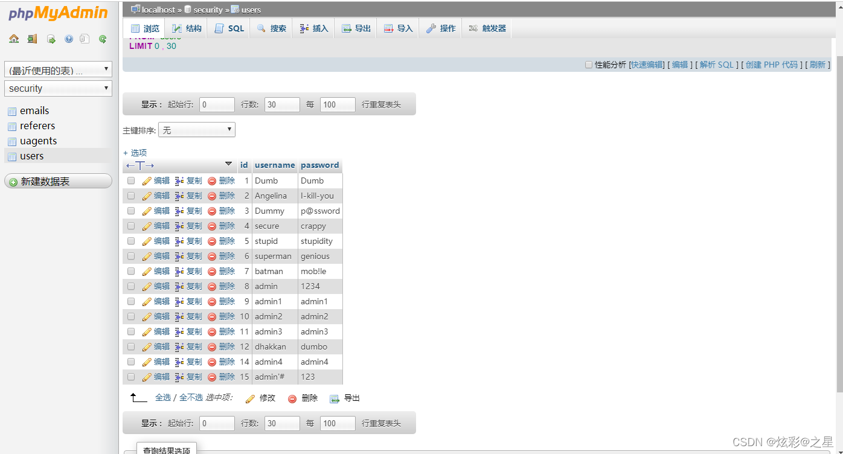Tick the checkbox for stupid row
The height and width of the screenshot is (454, 843).
131,241
